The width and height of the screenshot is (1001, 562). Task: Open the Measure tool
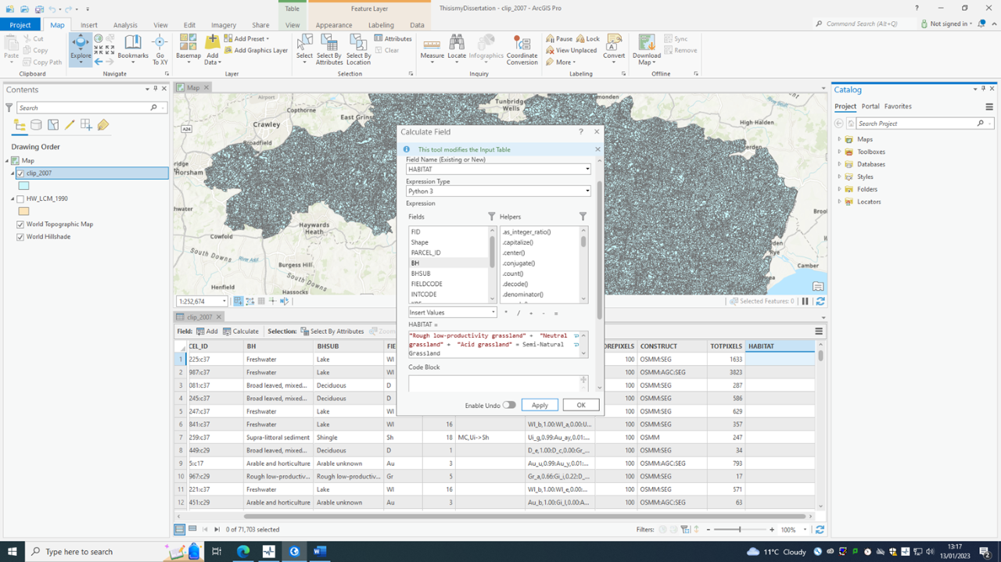pos(432,48)
